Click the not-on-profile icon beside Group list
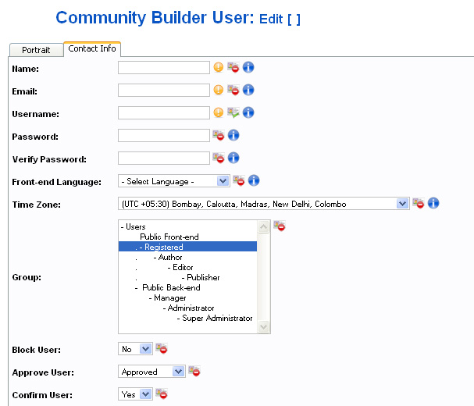 point(280,226)
